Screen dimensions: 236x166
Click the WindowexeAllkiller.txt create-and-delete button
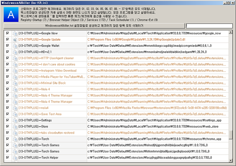click(94, 26)
